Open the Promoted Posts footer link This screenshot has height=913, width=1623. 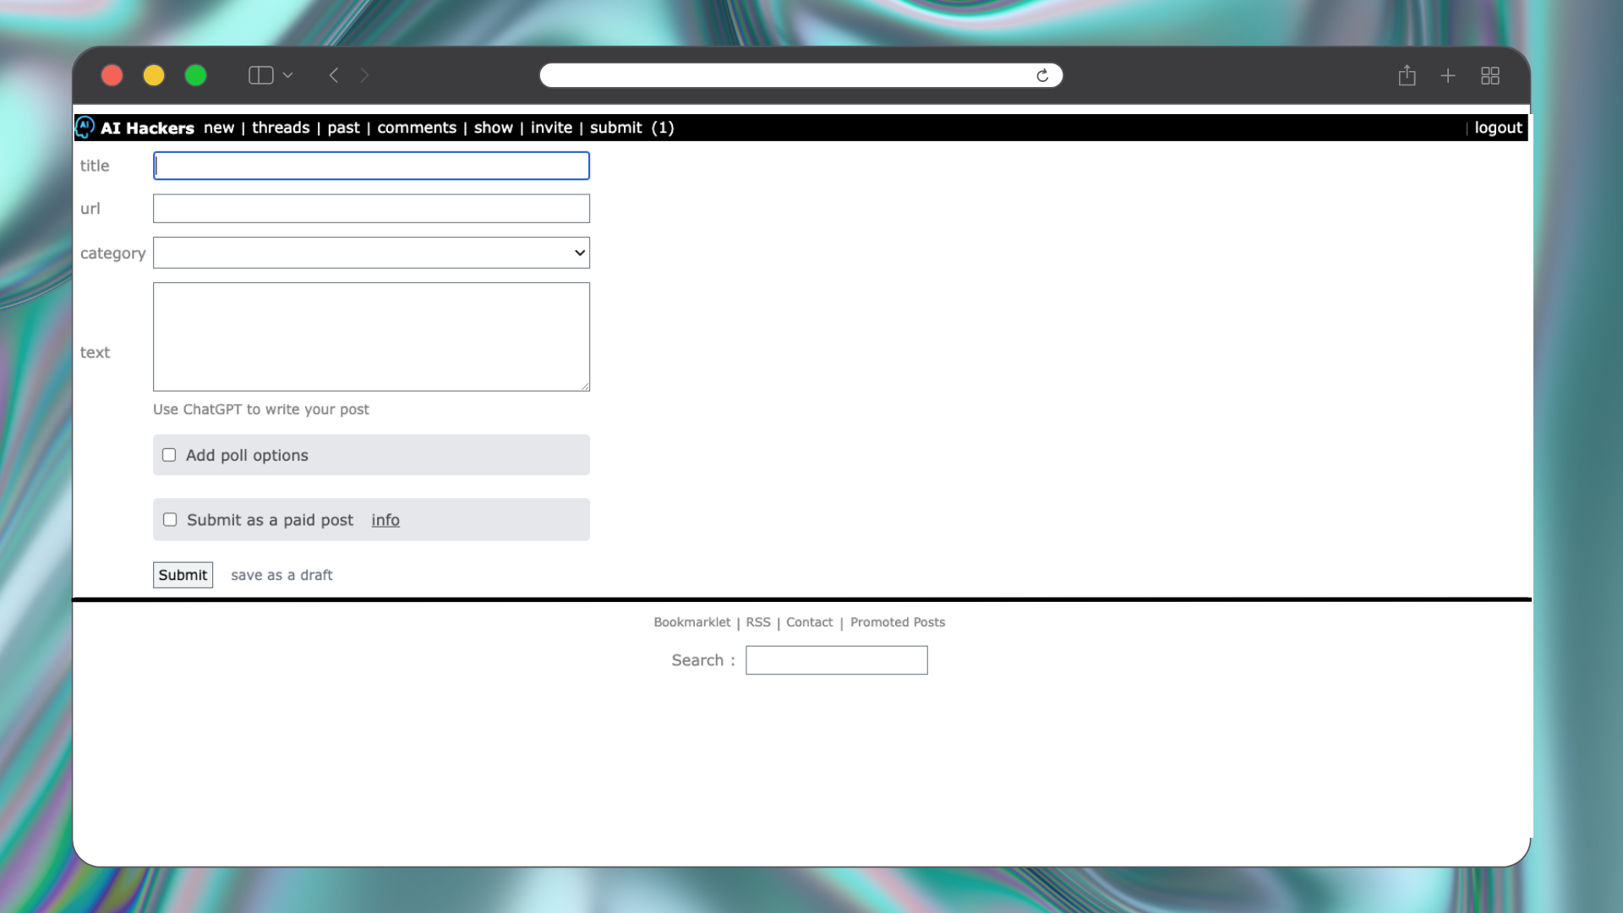(x=898, y=622)
